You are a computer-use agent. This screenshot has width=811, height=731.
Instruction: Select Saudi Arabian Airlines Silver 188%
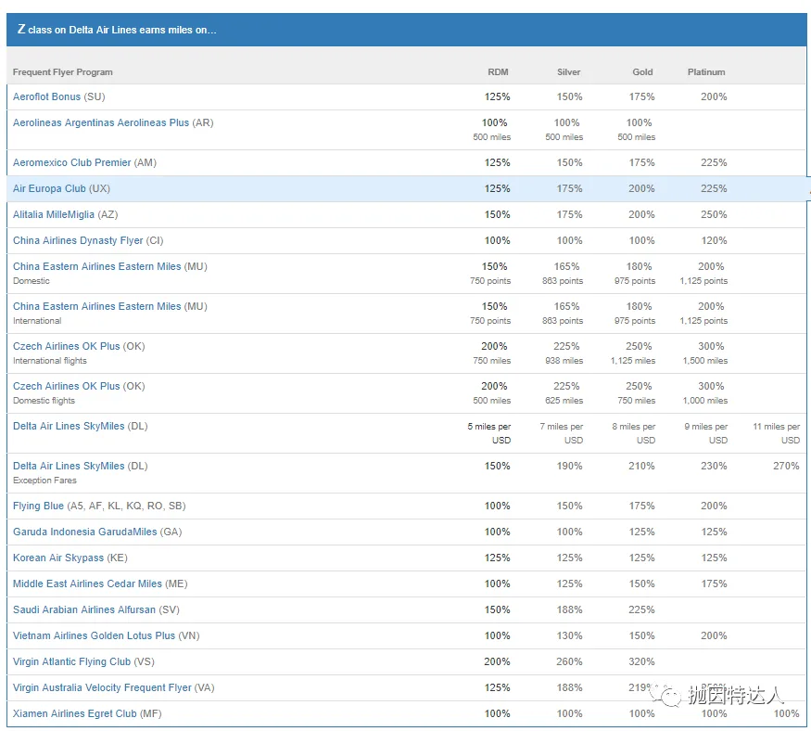click(569, 609)
